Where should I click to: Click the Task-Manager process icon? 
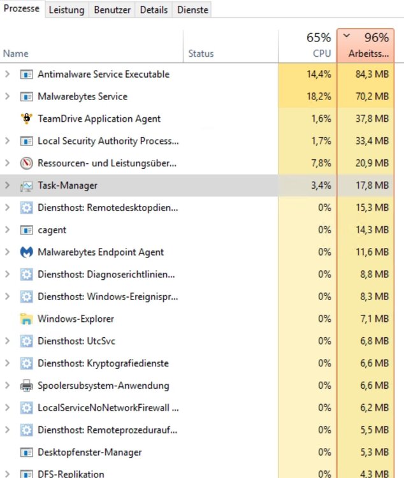pos(26,185)
